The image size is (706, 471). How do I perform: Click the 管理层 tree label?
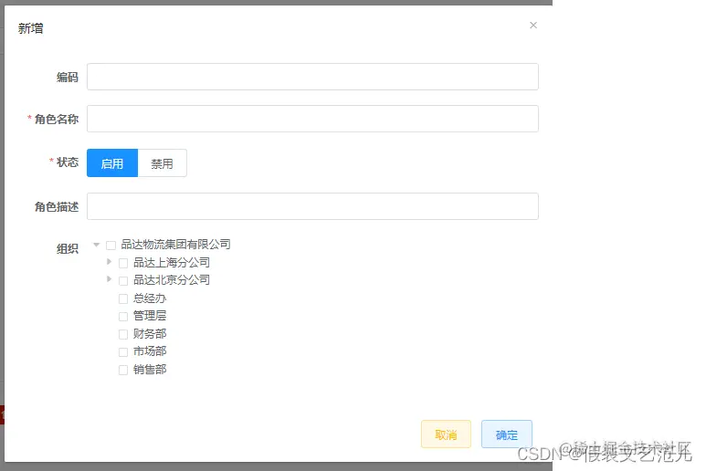[150, 315]
